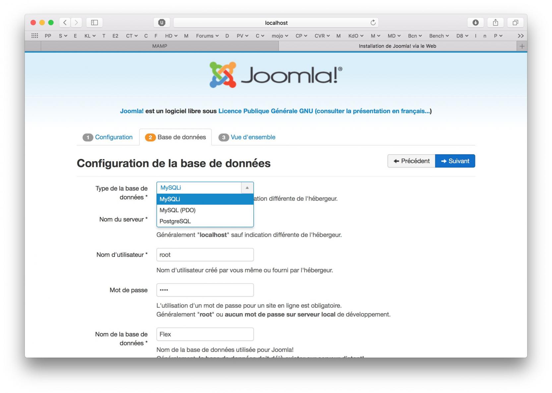
Task: Expand the Bench bookmarks folder
Action: [439, 36]
